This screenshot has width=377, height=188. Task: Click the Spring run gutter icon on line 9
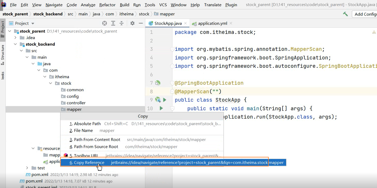[158, 100]
